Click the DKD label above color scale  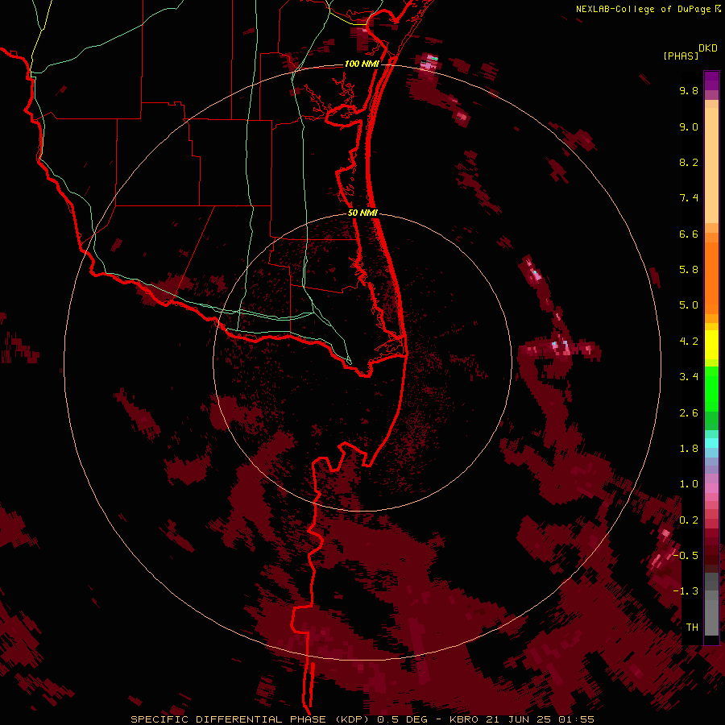coord(708,48)
